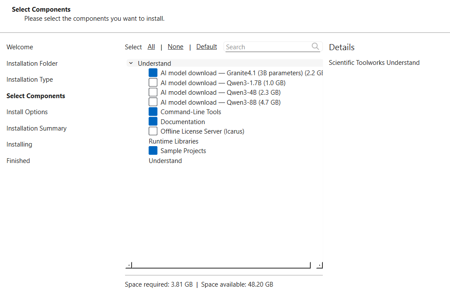
Task: Restore Default component selection
Action: pos(207,47)
